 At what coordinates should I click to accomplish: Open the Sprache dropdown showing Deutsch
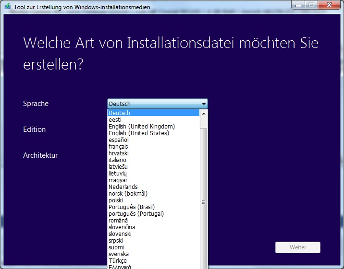(157, 104)
